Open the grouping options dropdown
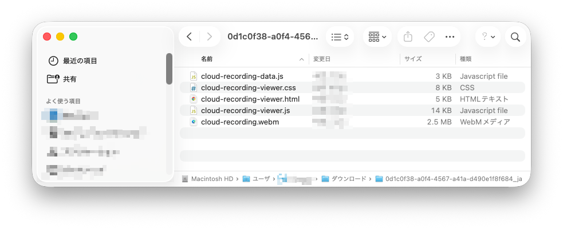The image size is (563, 229). [377, 37]
